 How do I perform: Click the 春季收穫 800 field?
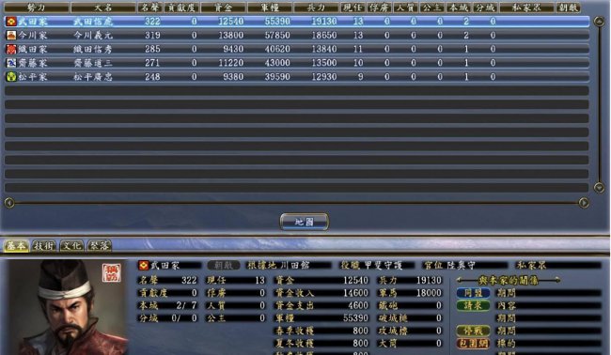(321, 331)
